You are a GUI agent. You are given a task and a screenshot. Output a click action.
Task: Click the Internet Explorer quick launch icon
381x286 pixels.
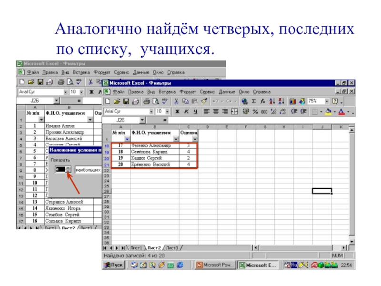[x=180, y=265]
